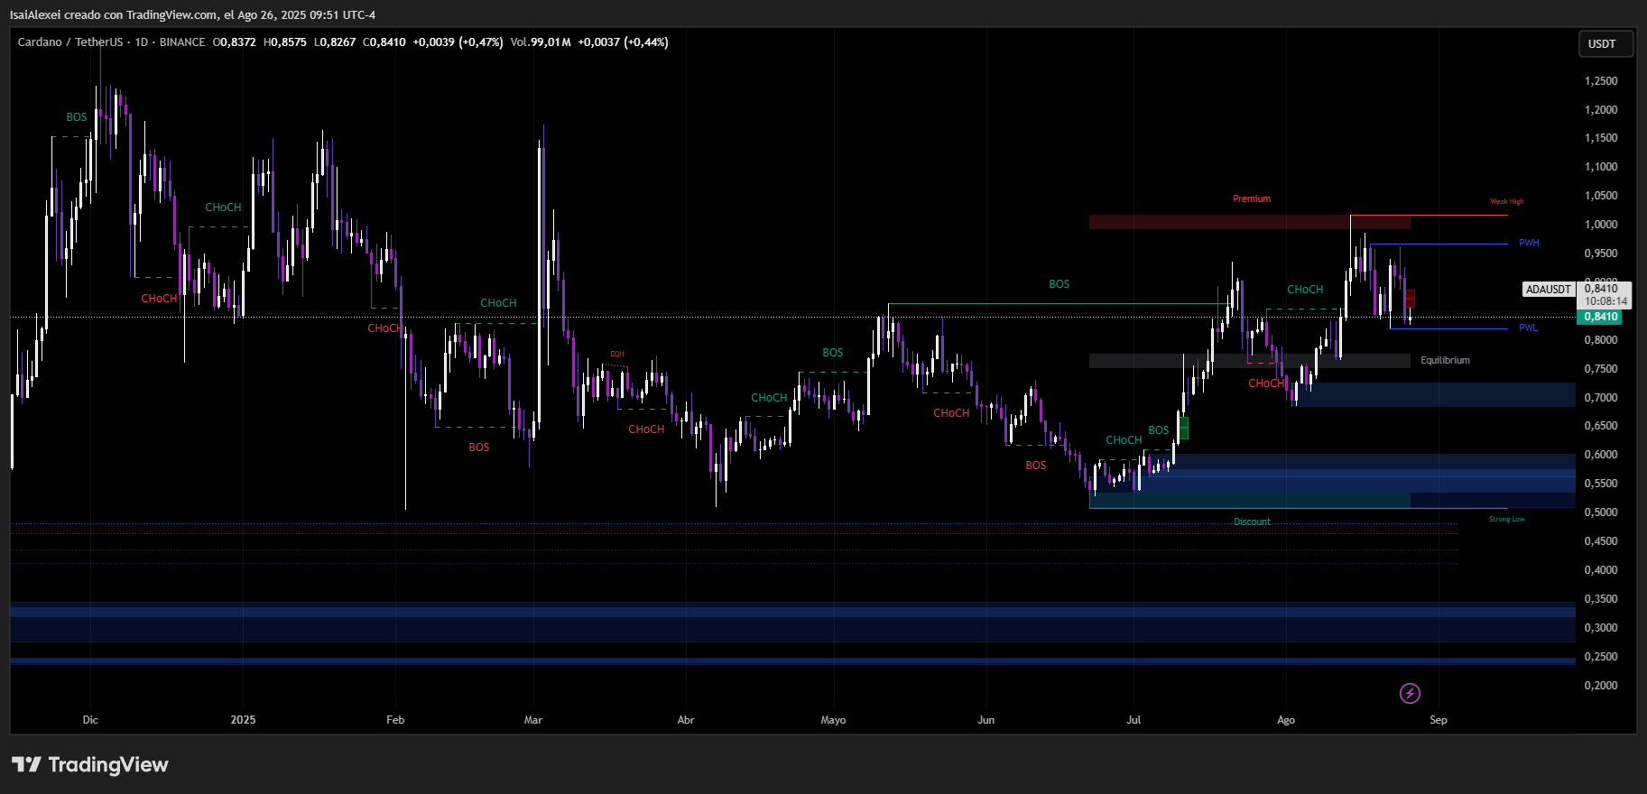This screenshot has height=794, width=1647.
Task: Click the 1,2500 price axis label
Action: [x=1600, y=81]
